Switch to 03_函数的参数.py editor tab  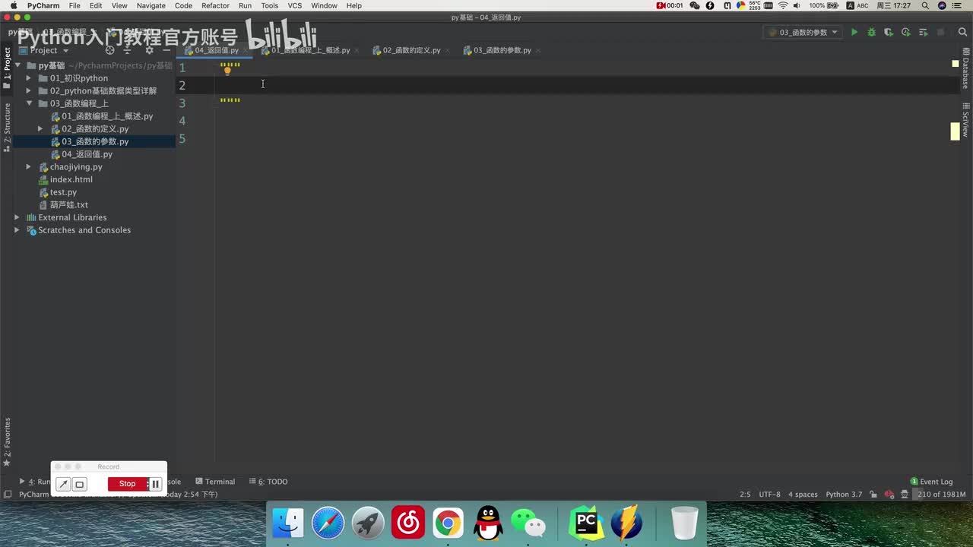[502, 50]
